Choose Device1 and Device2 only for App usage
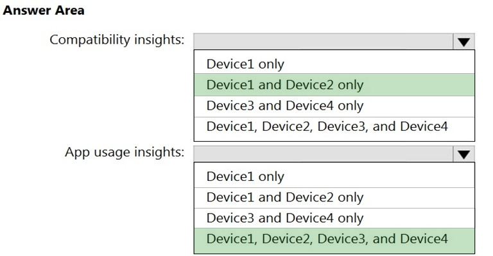Image resolution: width=493 pixels, height=256 pixels. [334, 198]
